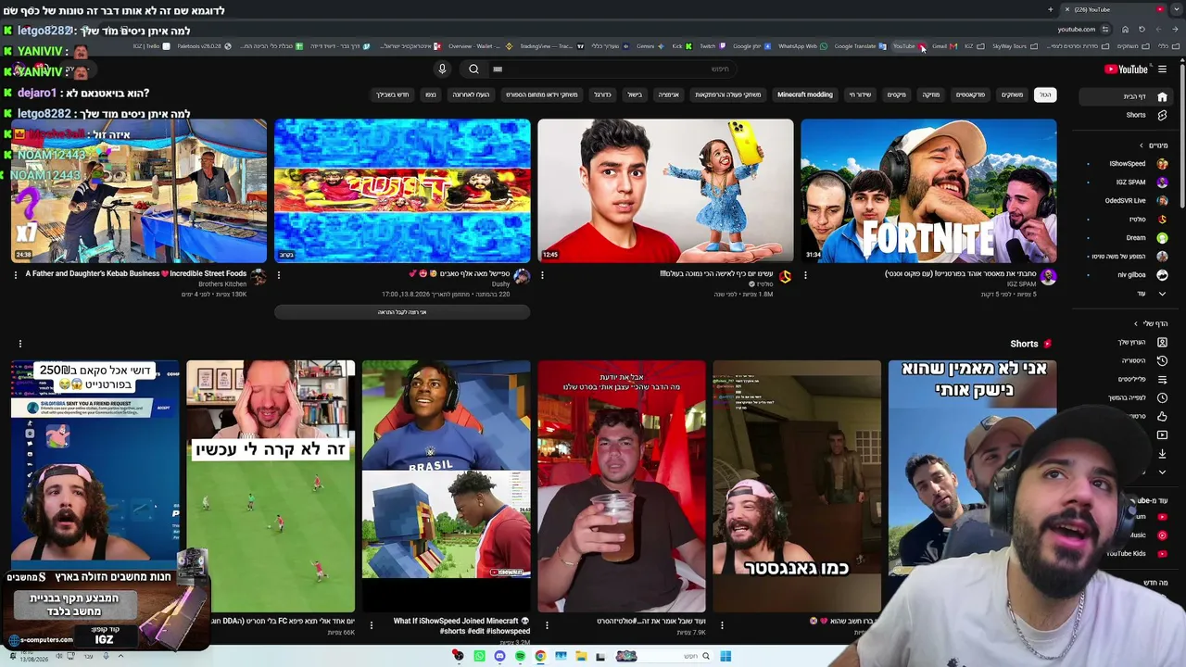Open the Gemini bookmark
This screenshot has width=1186, height=667.
coord(650,46)
